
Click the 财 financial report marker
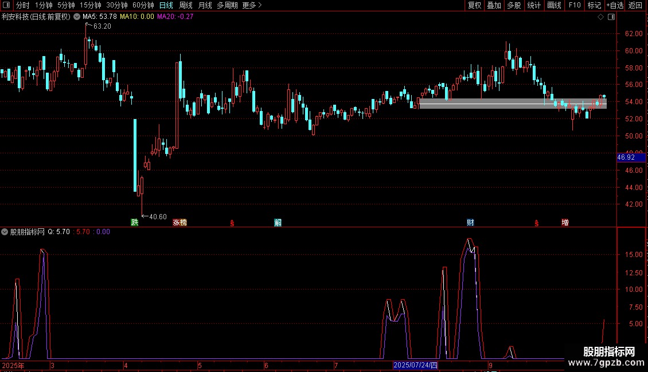[x=470, y=223]
